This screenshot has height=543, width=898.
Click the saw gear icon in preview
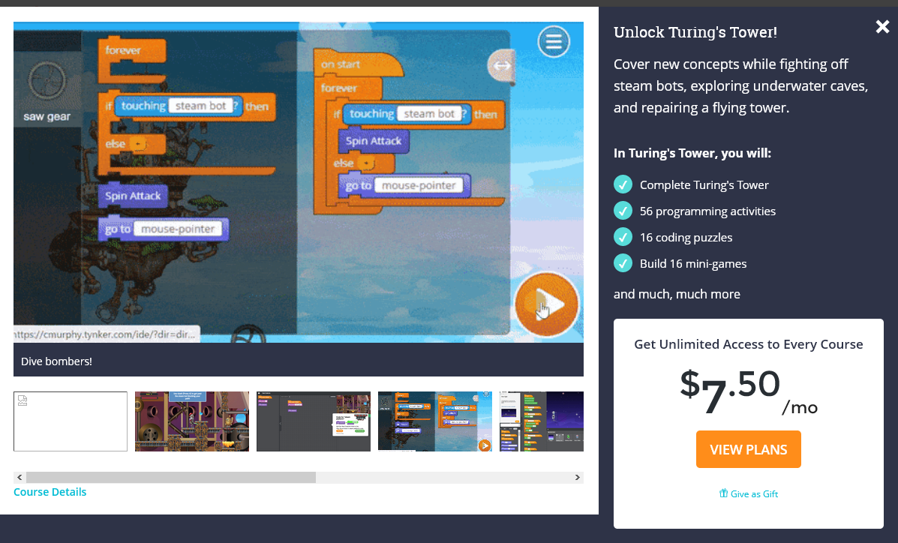[x=47, y=81]
